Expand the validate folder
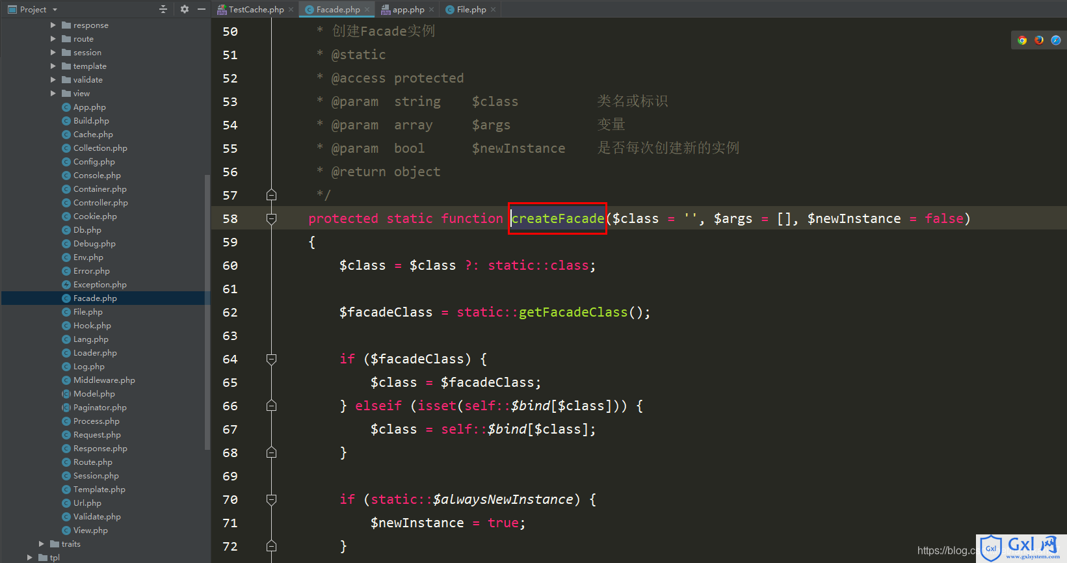 click(53, 80)
